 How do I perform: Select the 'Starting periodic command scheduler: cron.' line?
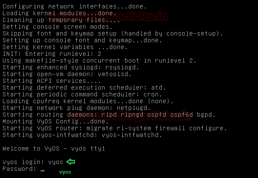(80, 94)
